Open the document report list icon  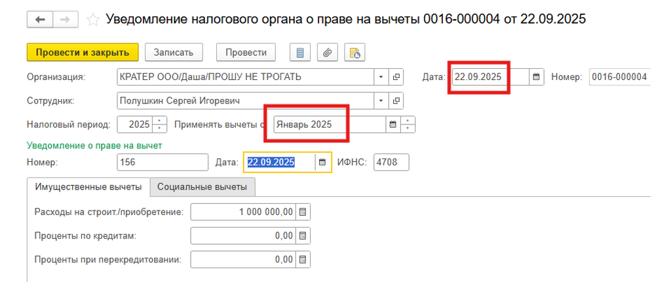click(300, 52)
